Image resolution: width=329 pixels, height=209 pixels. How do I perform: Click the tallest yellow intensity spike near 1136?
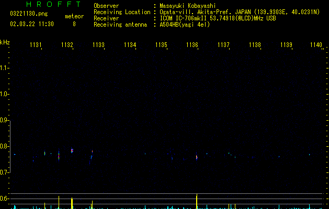[197, 201]
